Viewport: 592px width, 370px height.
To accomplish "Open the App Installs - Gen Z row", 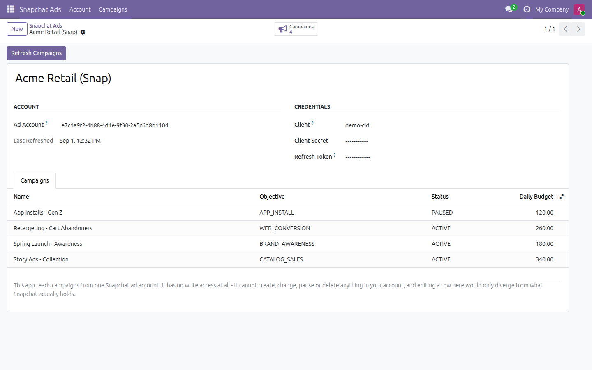I will (288, 213).
